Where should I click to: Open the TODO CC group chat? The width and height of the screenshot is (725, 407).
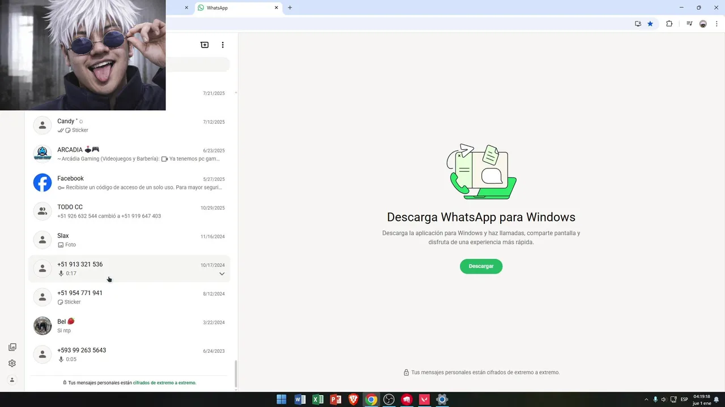[129, 211]
